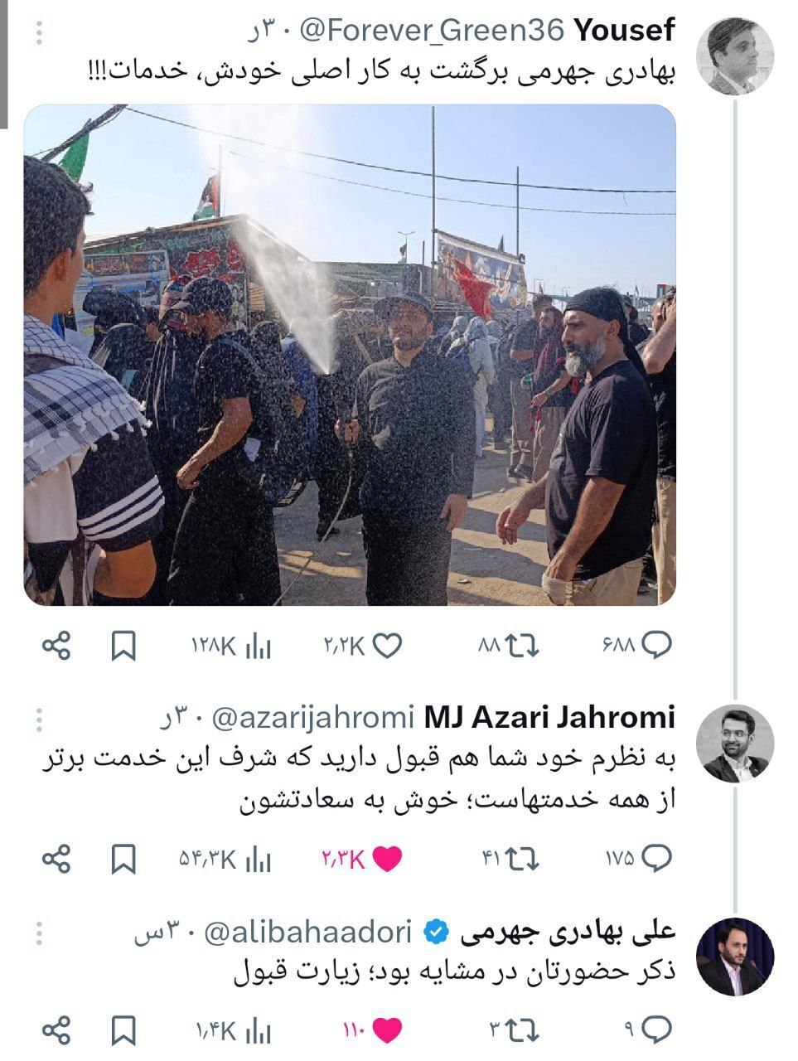Share MJ Azari Jahromi's reply
798x1061 pixels.
click(x=56, y=859)
